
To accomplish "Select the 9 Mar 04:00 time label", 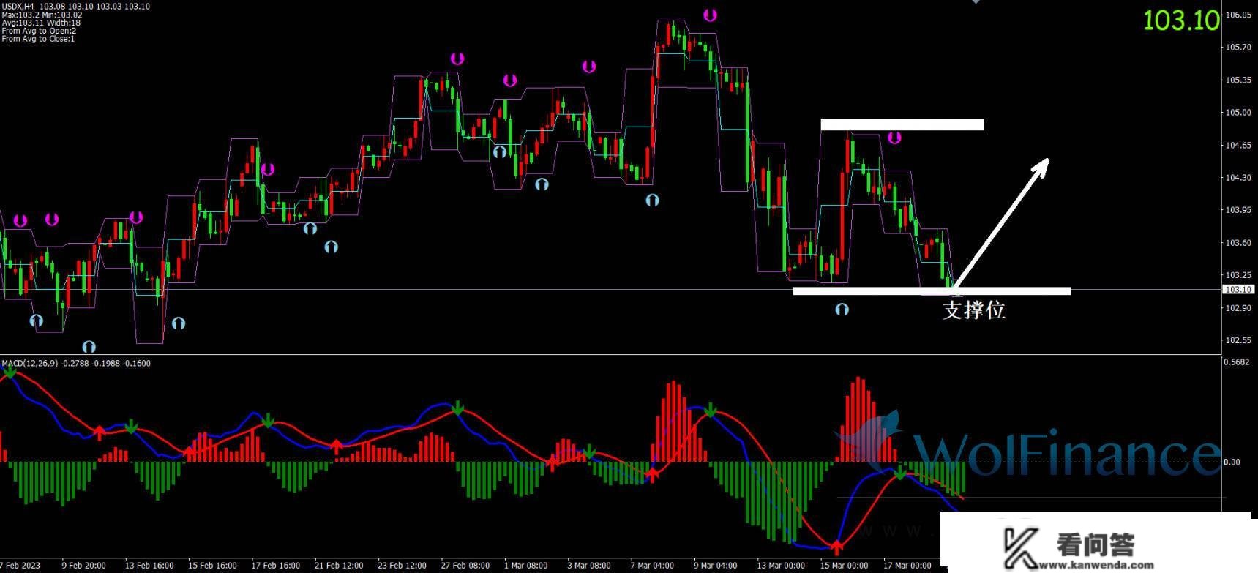I will (715, 565).
